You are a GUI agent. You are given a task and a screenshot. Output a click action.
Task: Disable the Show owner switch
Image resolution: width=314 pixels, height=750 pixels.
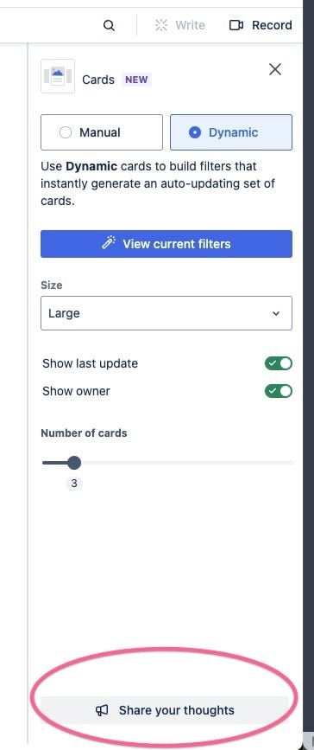pyautogui.click(x=279, y=391)
